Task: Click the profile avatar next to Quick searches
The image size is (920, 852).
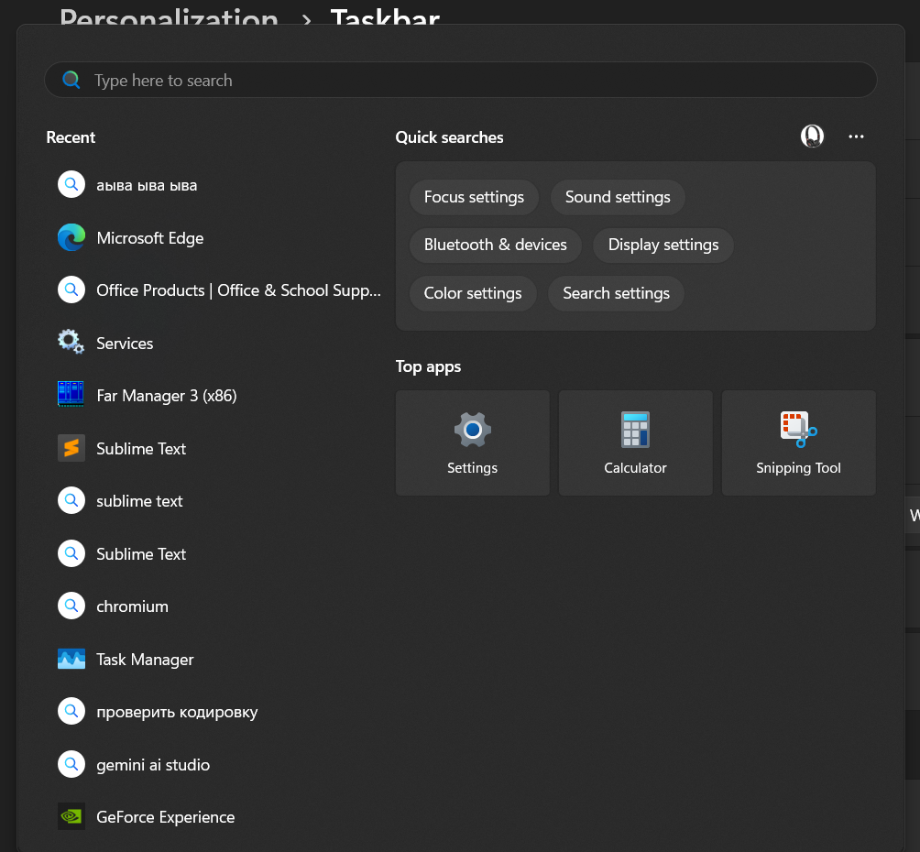Action: click(812, 137)
